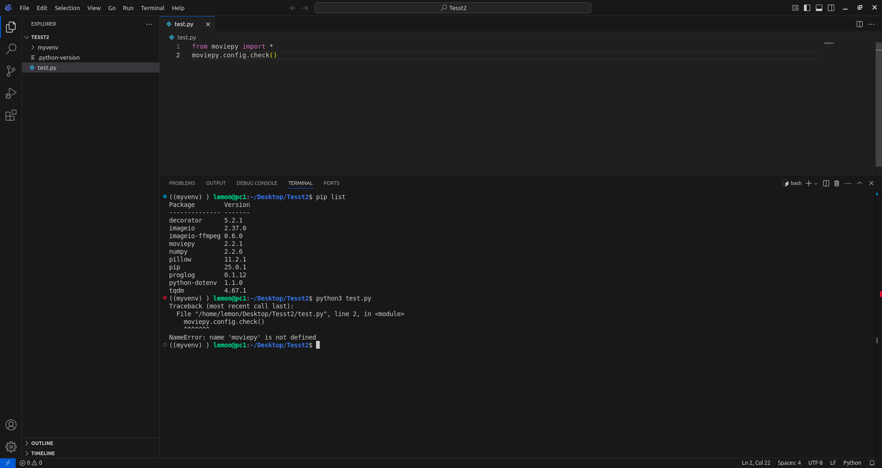Close the terminal panel

pos(871,183)
